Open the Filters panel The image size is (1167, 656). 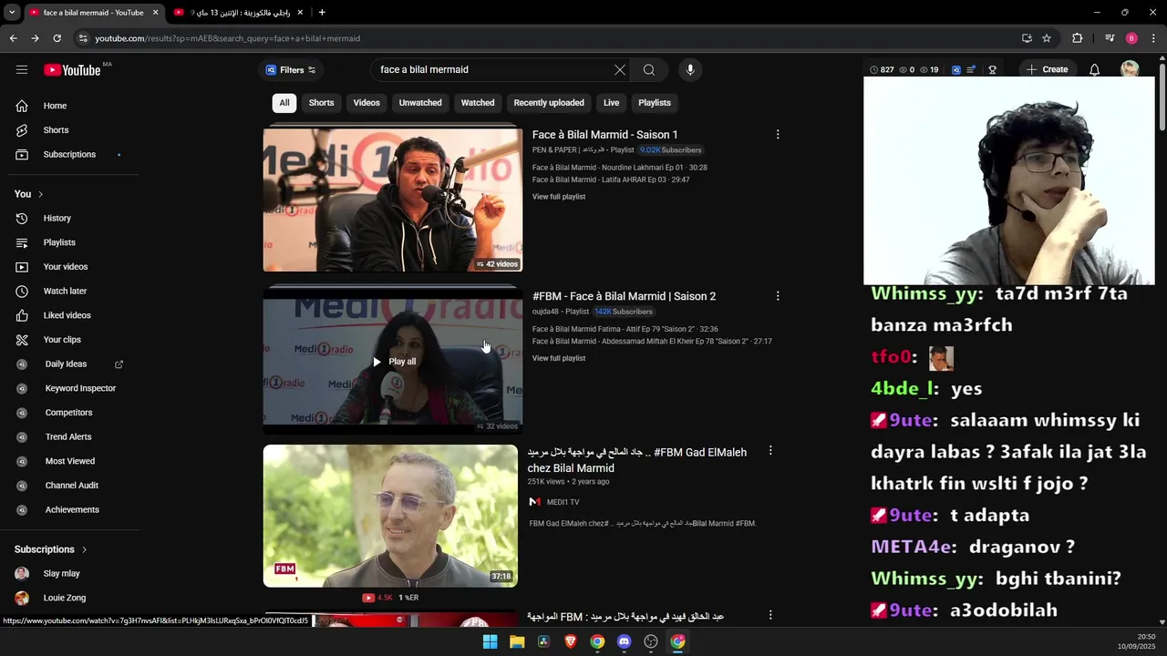pyautogui.click(x=290, y=70)
